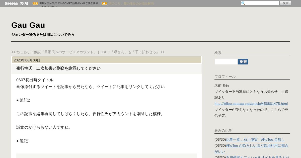This screenshot has width=301, height=158.
Task: Open the Seesaa BLOG logo link
Action: [x=16, y=3]
